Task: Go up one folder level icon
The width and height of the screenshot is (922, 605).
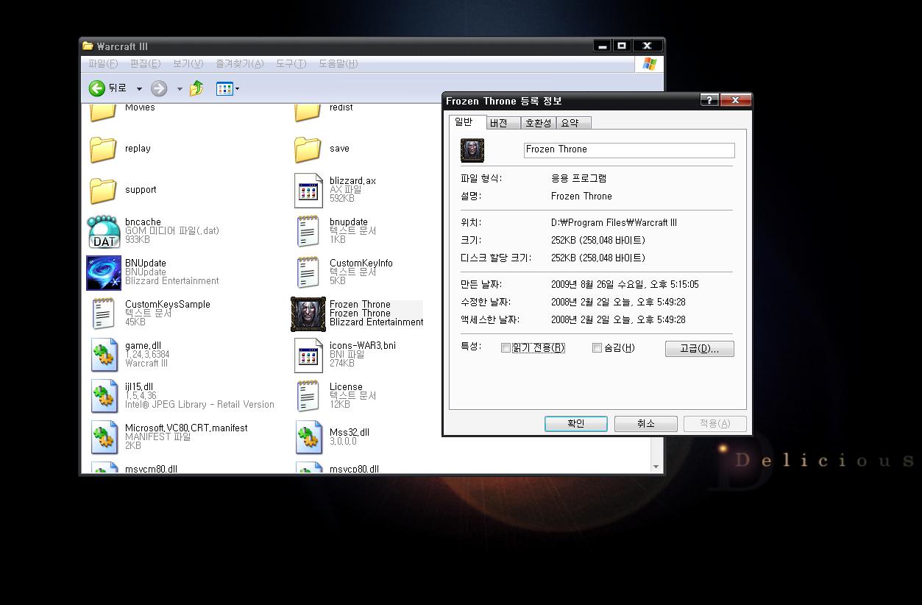Action: (197, 89)
